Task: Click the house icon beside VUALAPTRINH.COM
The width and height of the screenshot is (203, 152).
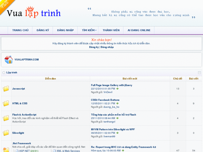Action: (x=9, y=60)
